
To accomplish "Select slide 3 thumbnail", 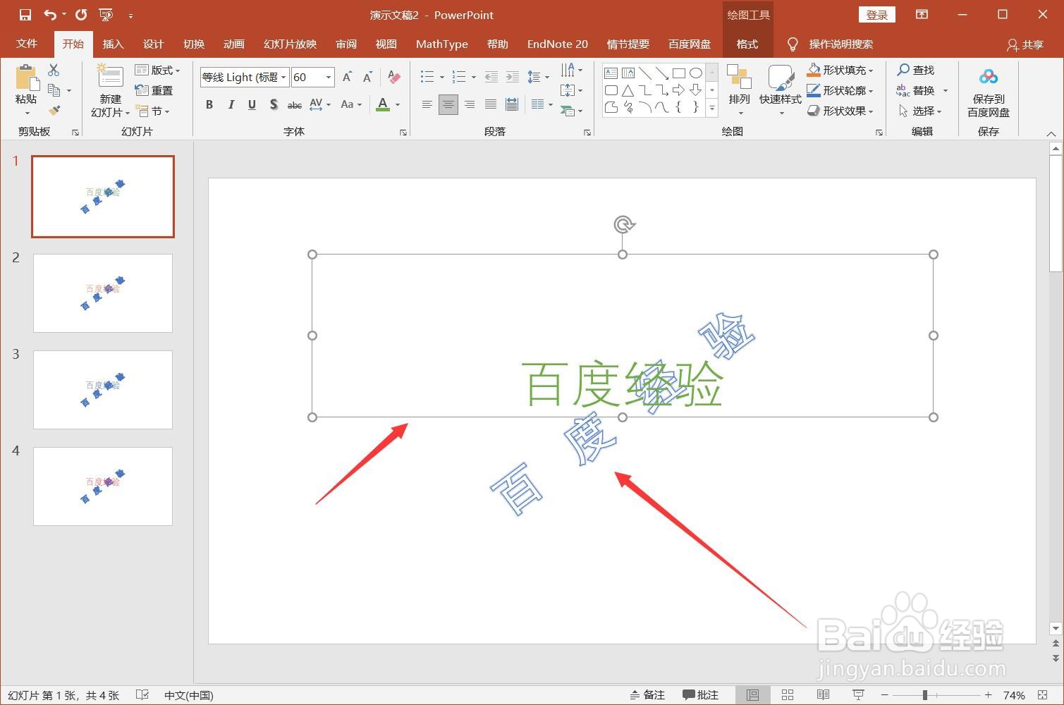I will pos(103,389).
